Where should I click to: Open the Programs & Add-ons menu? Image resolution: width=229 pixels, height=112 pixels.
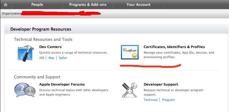88,5
